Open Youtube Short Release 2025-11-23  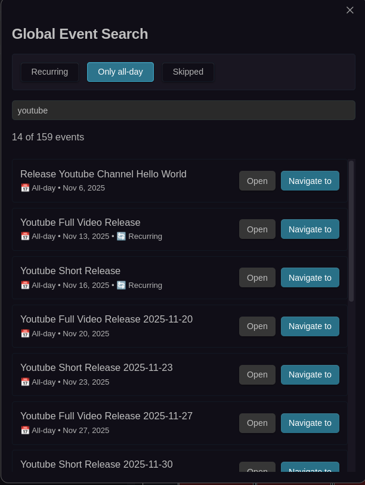click(x=257, y=375)
